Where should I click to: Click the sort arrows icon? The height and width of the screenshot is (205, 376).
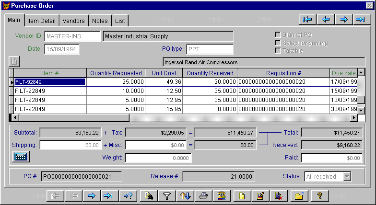click(185, 195)
